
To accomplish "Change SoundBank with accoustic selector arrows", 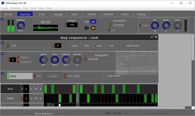I will (110, 25).
